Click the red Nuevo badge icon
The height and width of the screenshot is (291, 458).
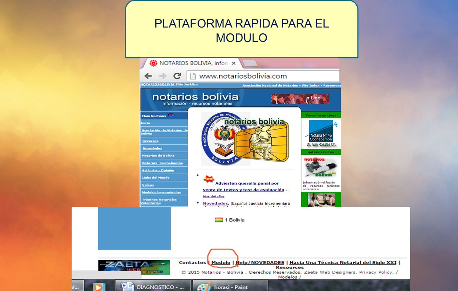click(x=209, y=179)
